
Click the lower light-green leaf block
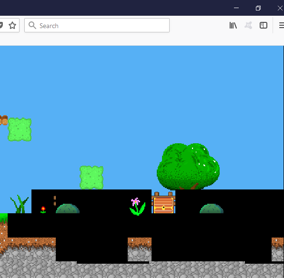pos(91,178)
